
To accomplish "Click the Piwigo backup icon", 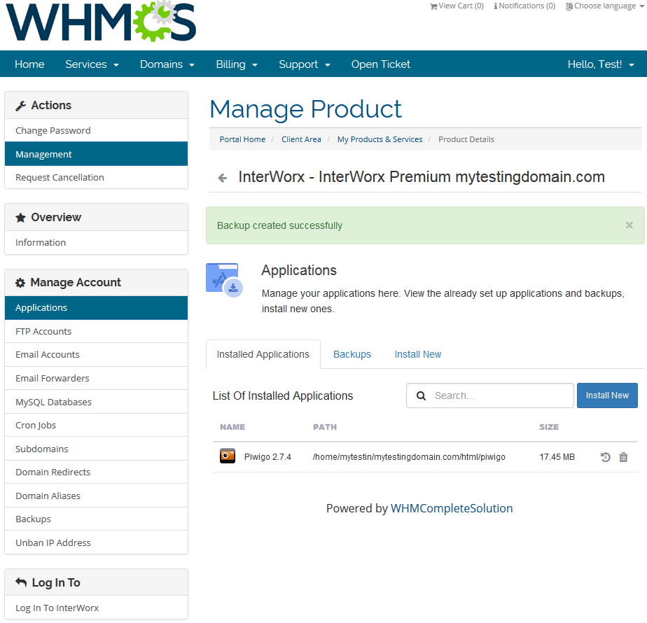I will [x=605, y=457].
